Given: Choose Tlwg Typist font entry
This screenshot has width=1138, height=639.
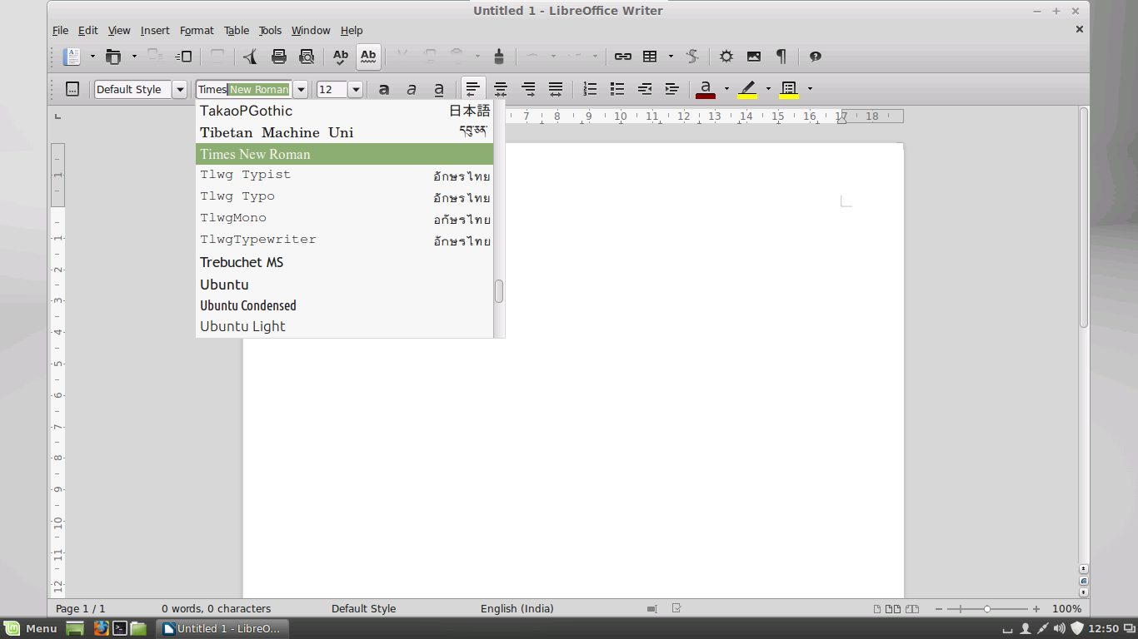Looking at the screenshot, I should pyautogui.click(x=344, y=175).
